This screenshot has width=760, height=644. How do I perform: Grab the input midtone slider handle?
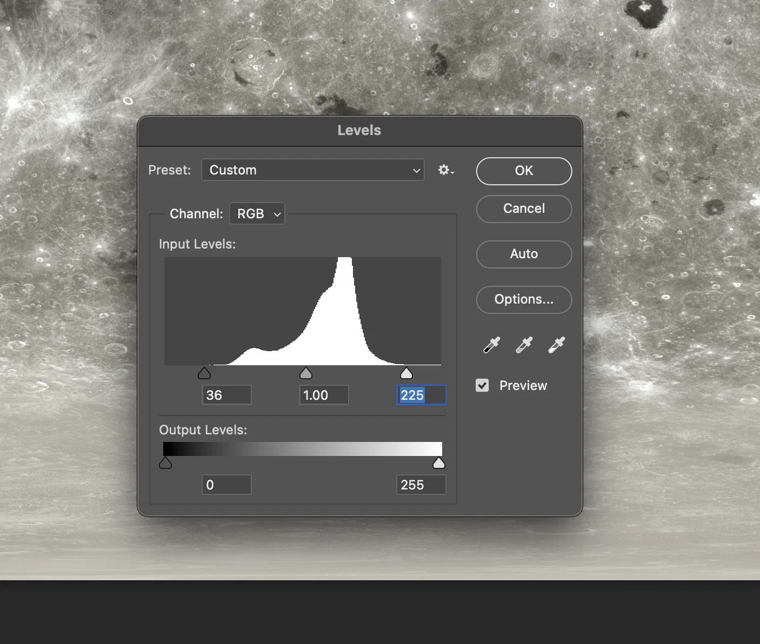[306, 373]
